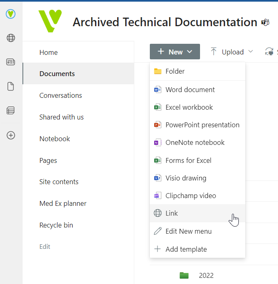
Task: Open the Upload dropdown menu
Action: [232, 52]
